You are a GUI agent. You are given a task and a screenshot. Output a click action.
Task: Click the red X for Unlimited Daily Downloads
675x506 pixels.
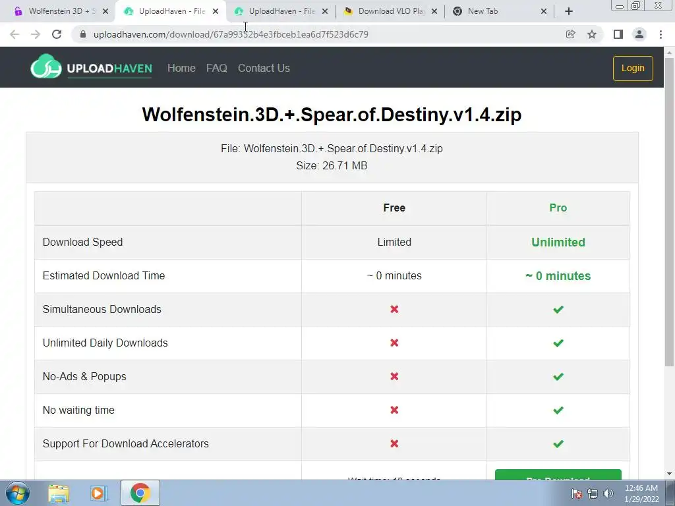[394, 343]
